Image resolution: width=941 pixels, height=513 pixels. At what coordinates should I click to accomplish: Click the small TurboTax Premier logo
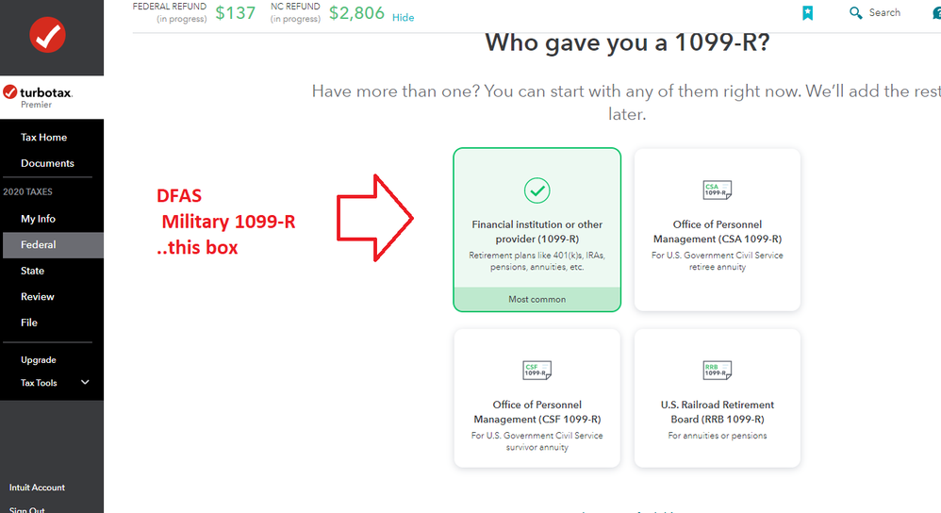(38, 96)
